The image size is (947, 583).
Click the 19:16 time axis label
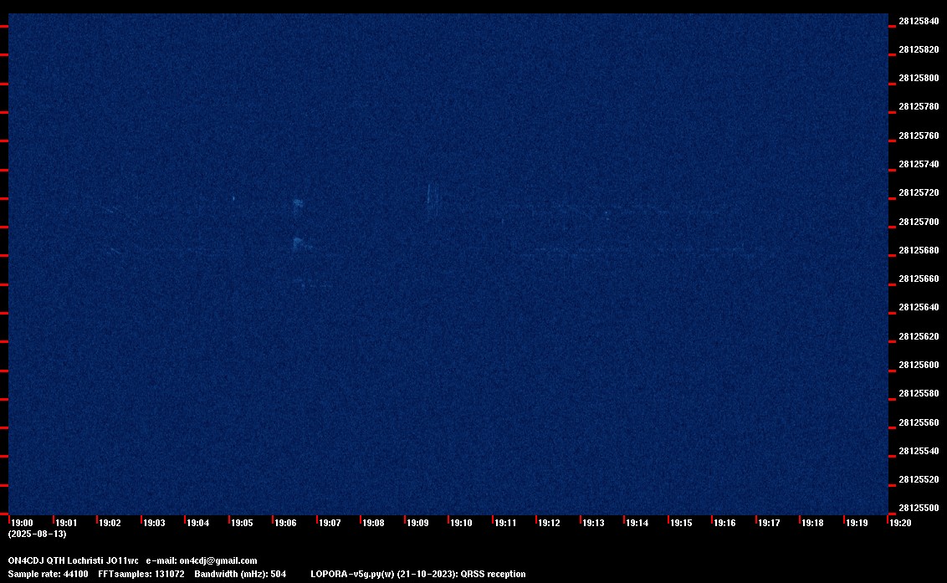click(724, 523)
